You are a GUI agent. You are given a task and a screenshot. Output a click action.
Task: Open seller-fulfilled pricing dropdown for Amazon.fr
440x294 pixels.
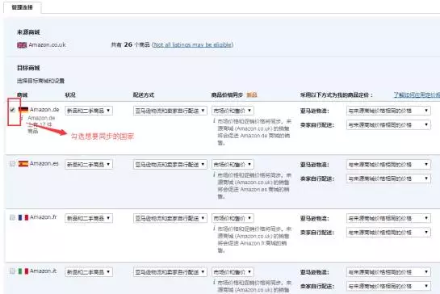388,233
